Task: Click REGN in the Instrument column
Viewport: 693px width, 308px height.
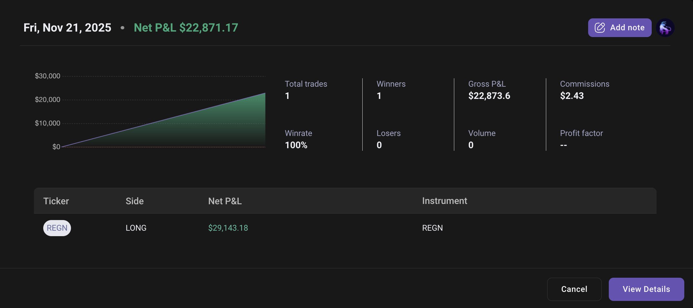Action: [432, 228]
